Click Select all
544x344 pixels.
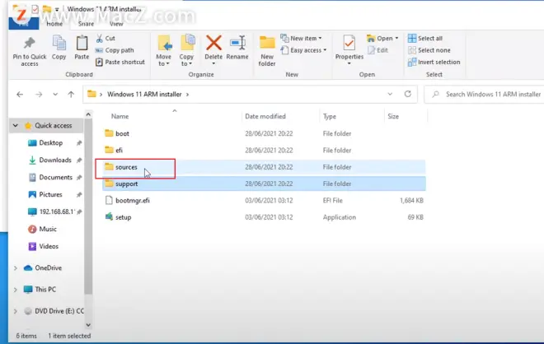pos(425,38)
